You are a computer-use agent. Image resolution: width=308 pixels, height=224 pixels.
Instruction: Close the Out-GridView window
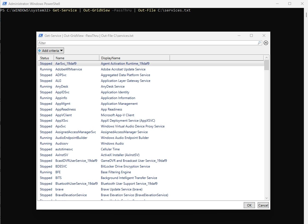[x=264, y=35]
